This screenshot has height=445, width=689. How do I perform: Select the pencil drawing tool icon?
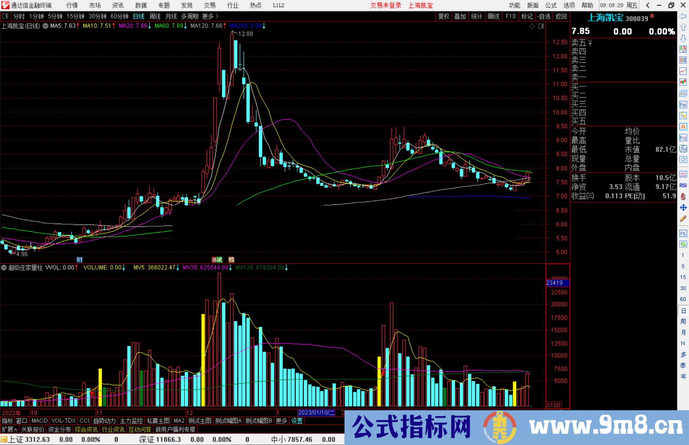click(683, 219)
